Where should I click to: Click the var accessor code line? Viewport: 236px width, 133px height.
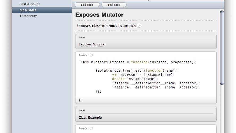pyautogui.click(x=143, y=75)
